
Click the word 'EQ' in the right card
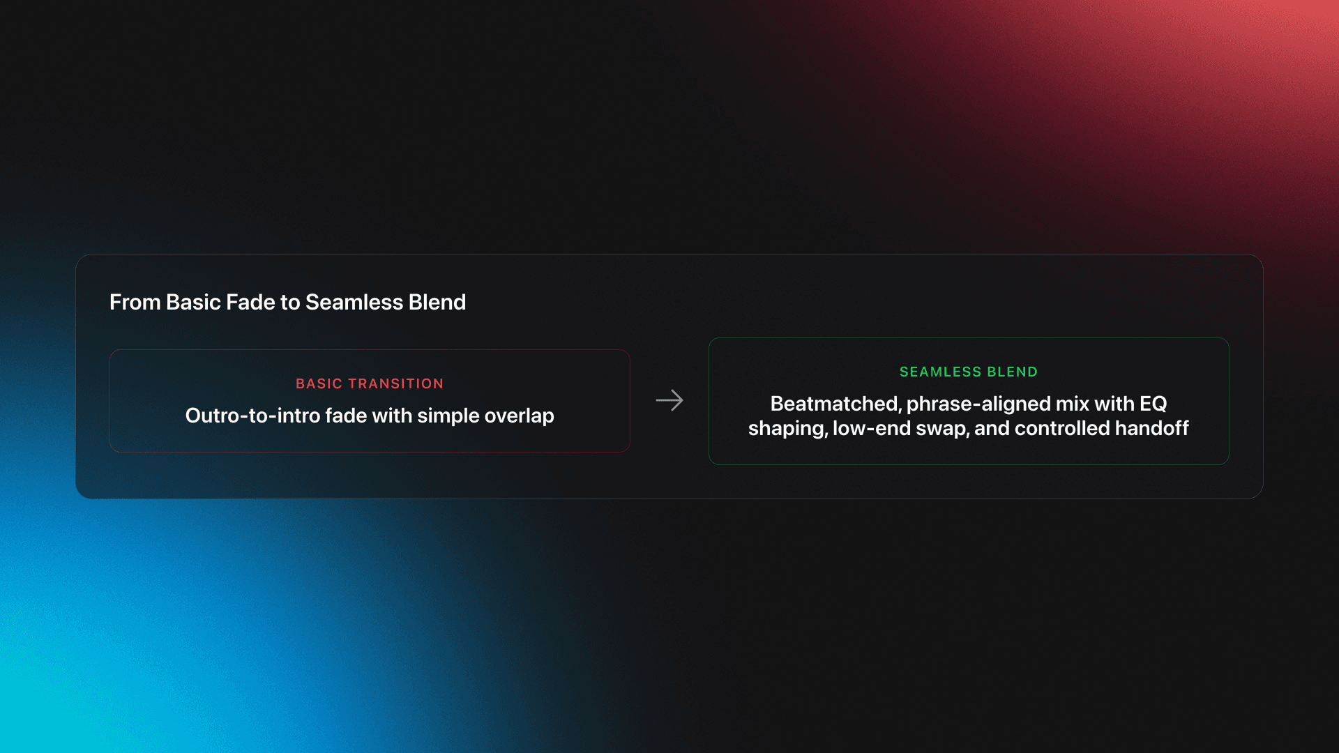[x=1153, y=404]
